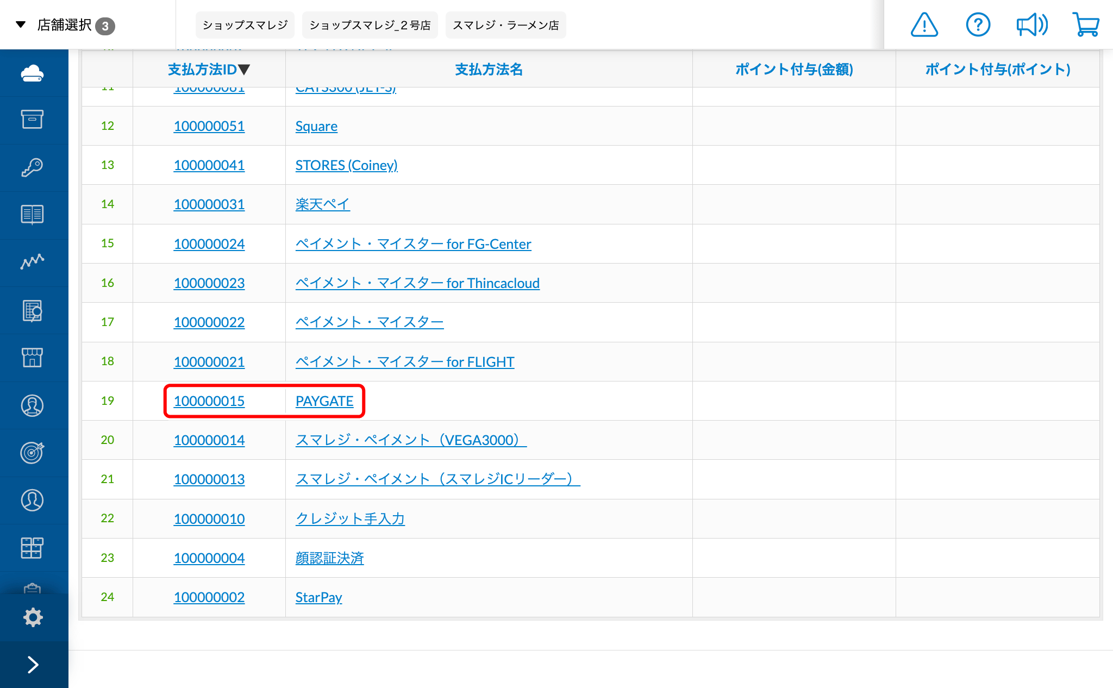
Task: Click the key icon in sidebar
Action: tap(33, 167)
